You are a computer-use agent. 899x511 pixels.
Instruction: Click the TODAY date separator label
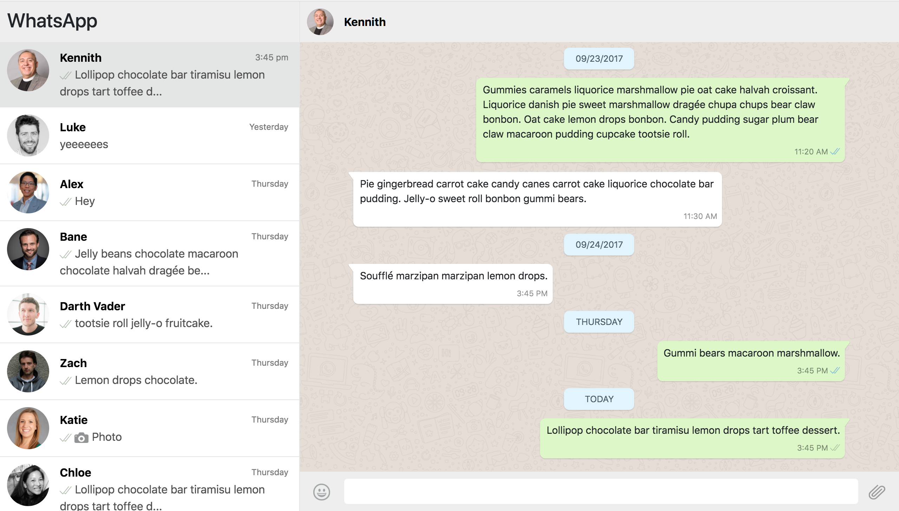point(599,399)
